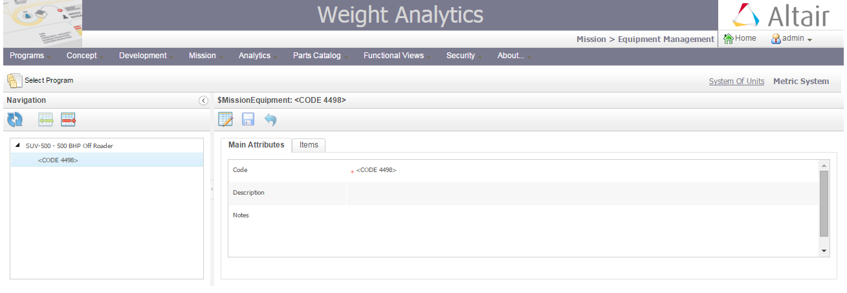
Task: Save changes with the floppy disk icon
Action: tap(248, 119)
